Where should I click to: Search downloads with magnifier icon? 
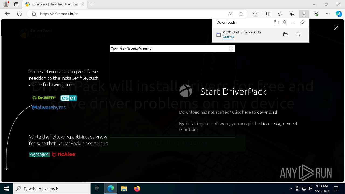(285, 22)
